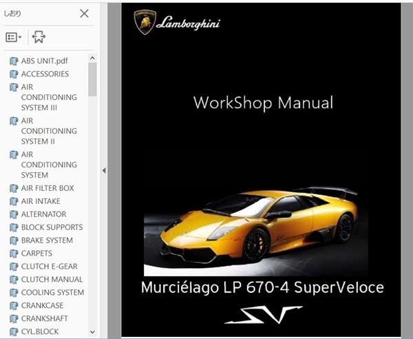The image size is (413, 339).
Task: Click bookmark icon beside CRANKSHAFT
Action: (14, 319)
